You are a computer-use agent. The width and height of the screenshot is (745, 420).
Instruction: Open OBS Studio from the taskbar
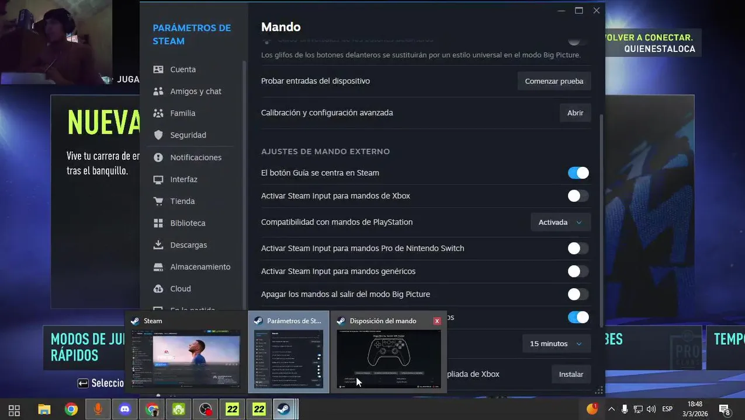pos(206,409)
